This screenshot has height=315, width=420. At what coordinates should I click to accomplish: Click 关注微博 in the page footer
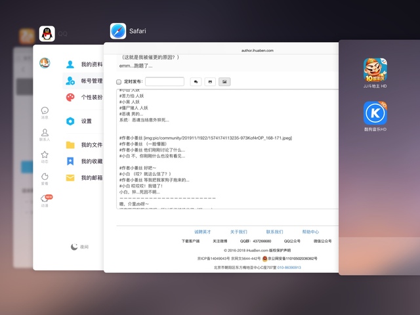pos(220,241)
